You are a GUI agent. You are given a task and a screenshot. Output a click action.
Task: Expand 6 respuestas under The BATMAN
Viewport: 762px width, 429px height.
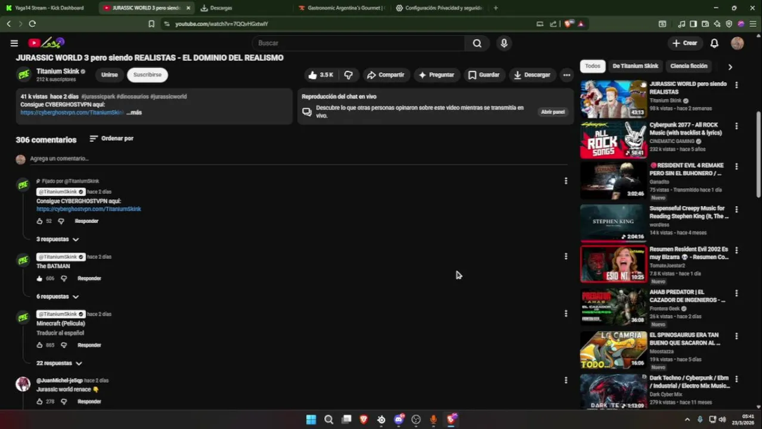tap(57, 296)
